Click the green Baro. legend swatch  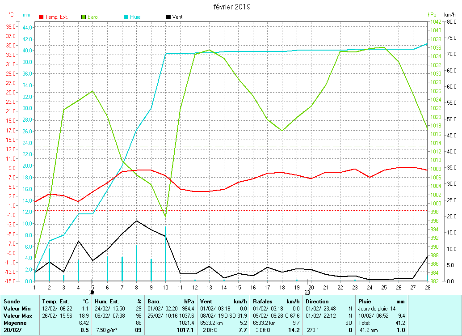coord(84,17)
